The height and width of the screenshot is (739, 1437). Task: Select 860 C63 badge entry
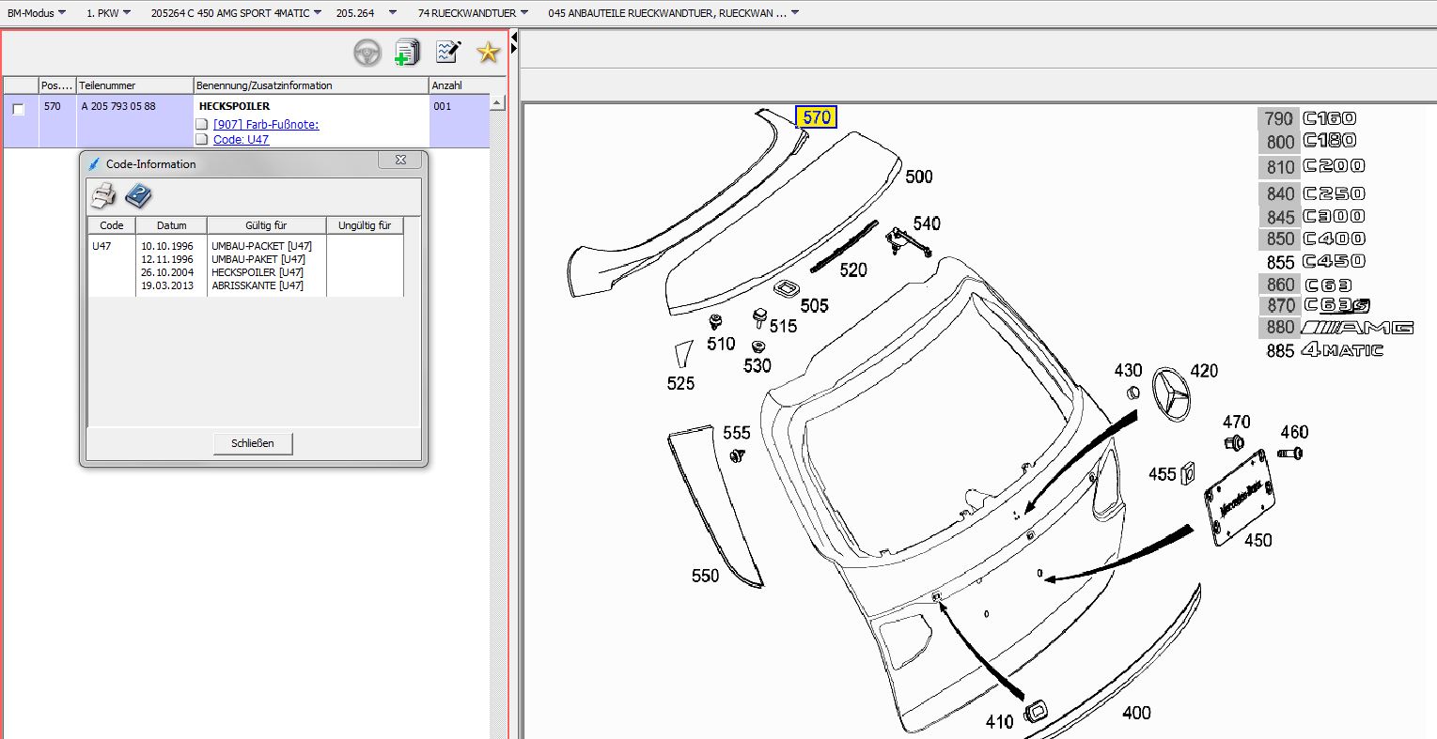1306,285
